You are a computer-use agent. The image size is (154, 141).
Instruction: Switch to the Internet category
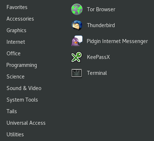[x=16, y=42]
